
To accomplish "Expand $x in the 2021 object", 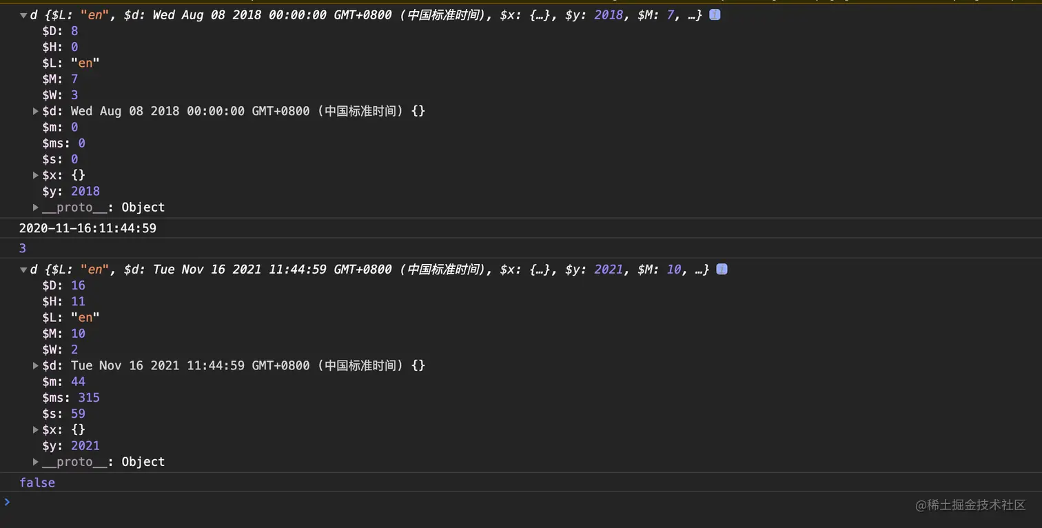I will point(36,429).
